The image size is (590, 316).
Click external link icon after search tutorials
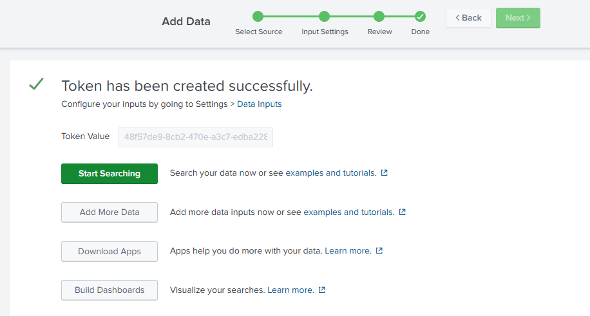384,172
